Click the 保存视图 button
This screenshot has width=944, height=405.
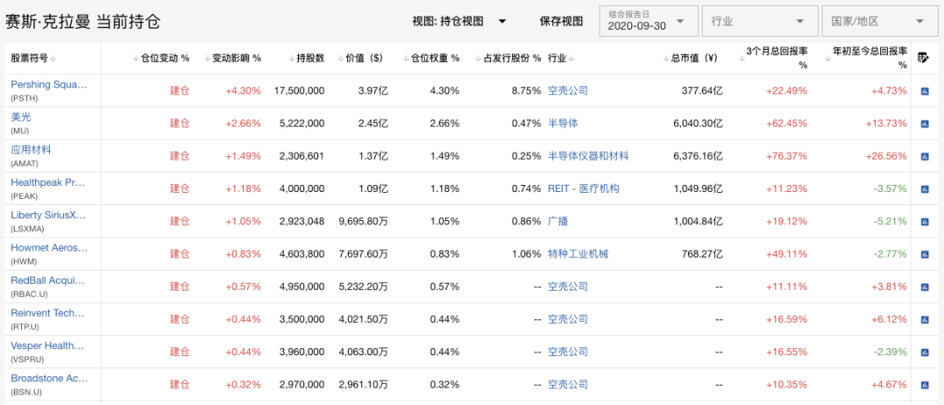(x=561, y=22)
